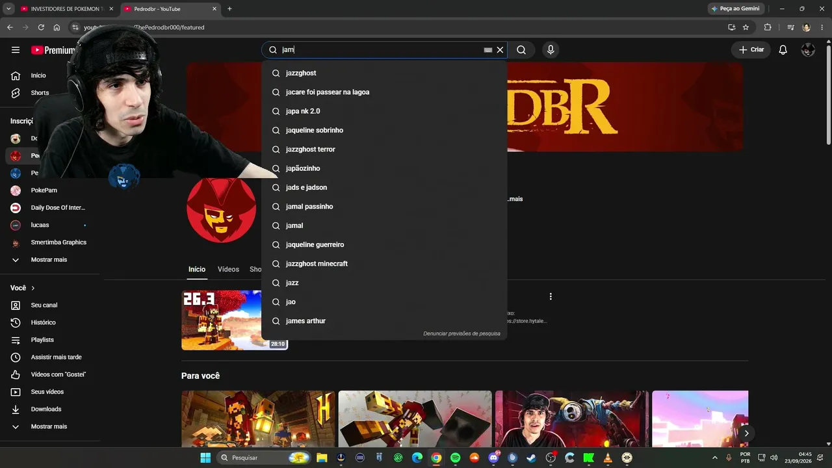This screenshot has width=832, height=468.
Task: Choose the suggestion "jazz"
Action: [384, 283]
